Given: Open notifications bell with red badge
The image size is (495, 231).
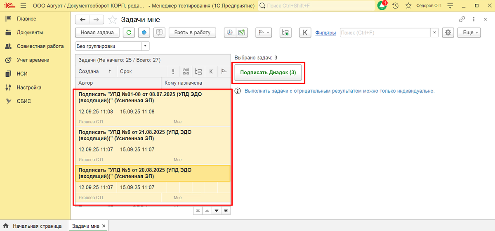Looking at the screenshot, I should point(382,6).
